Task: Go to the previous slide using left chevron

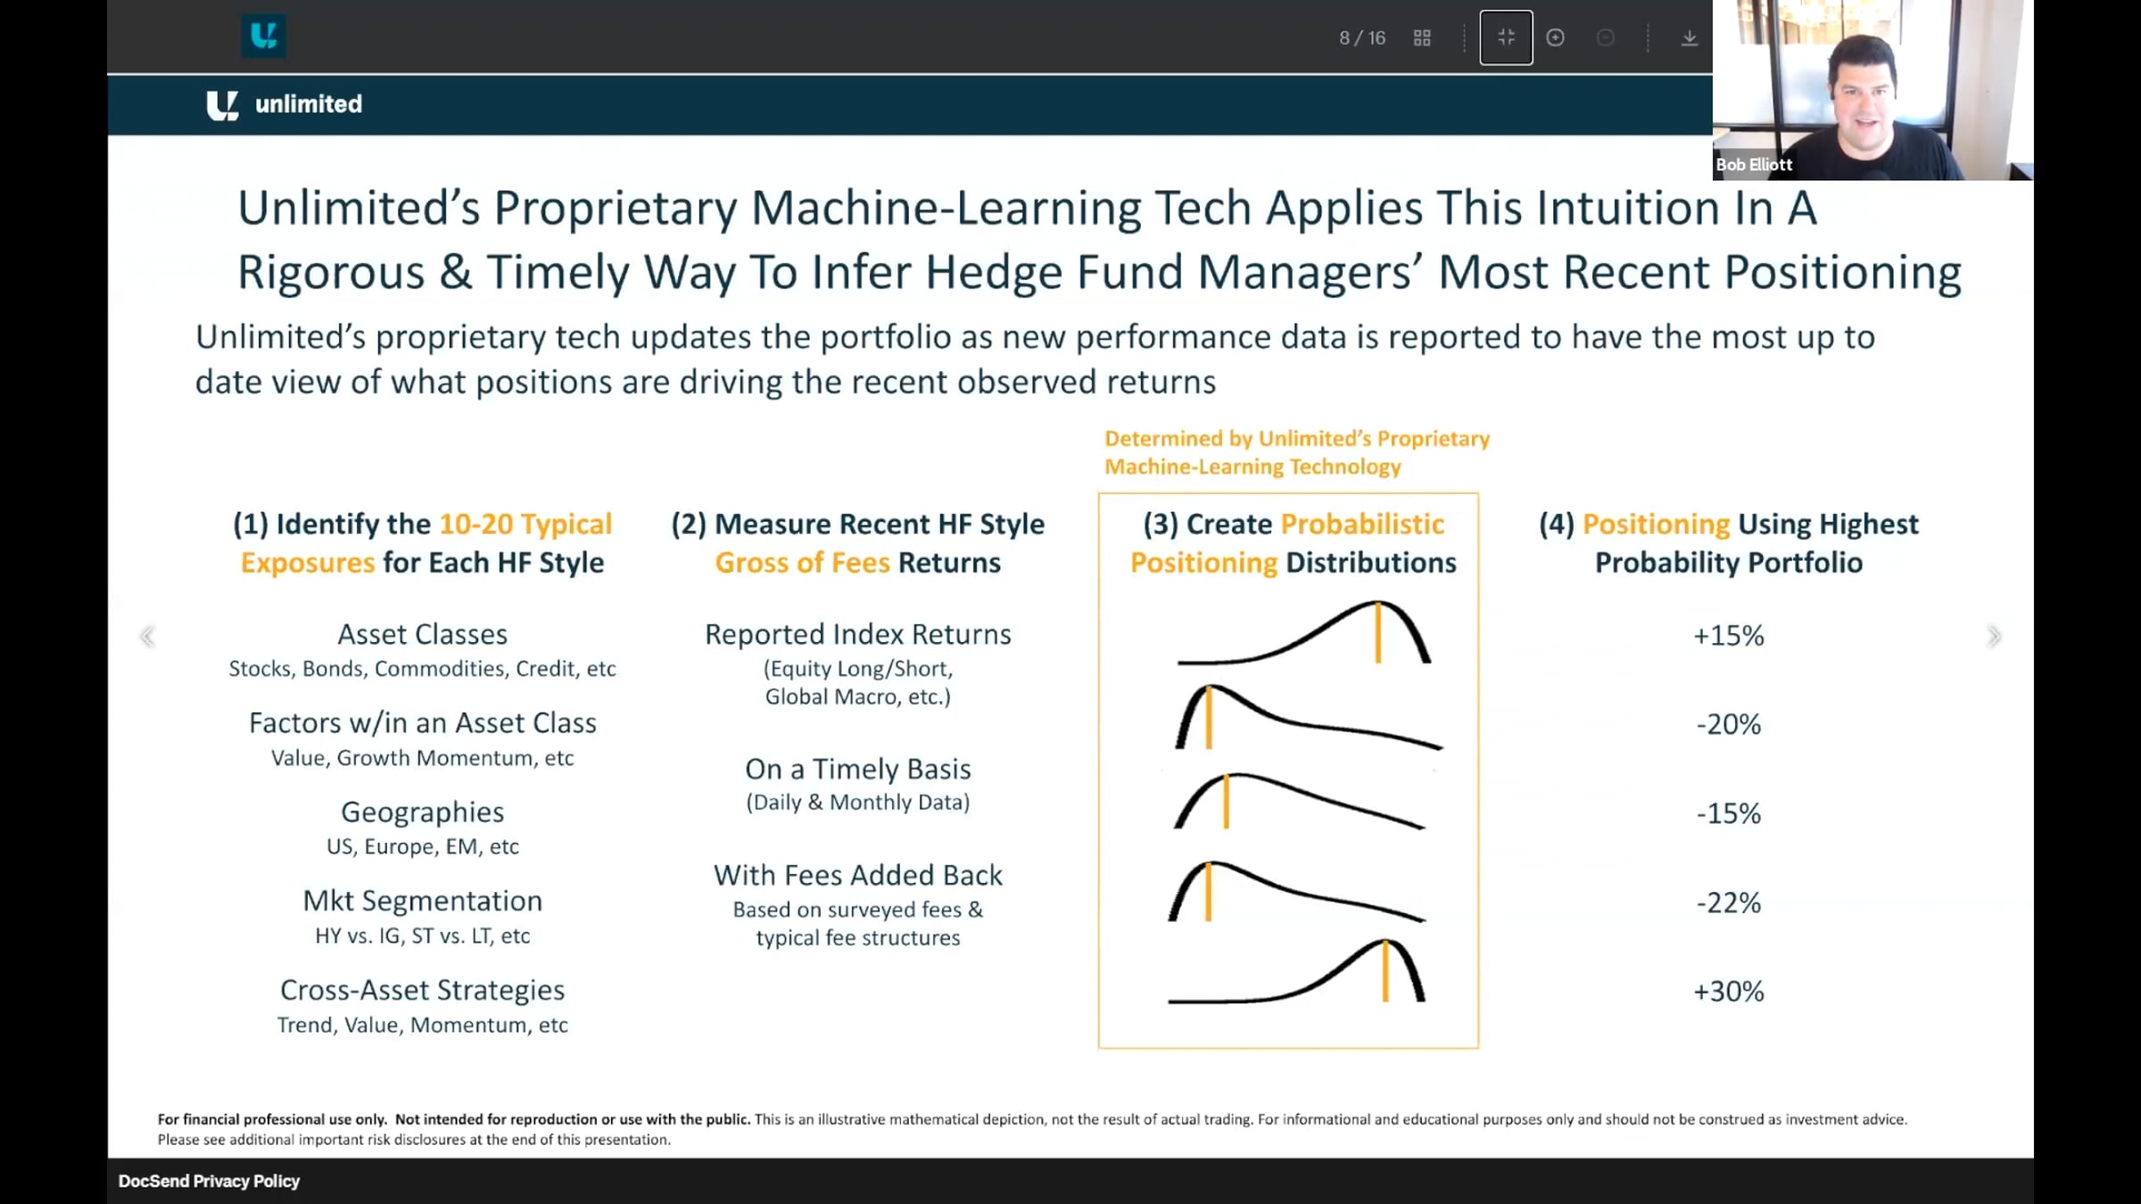Action: click(148, 636)
